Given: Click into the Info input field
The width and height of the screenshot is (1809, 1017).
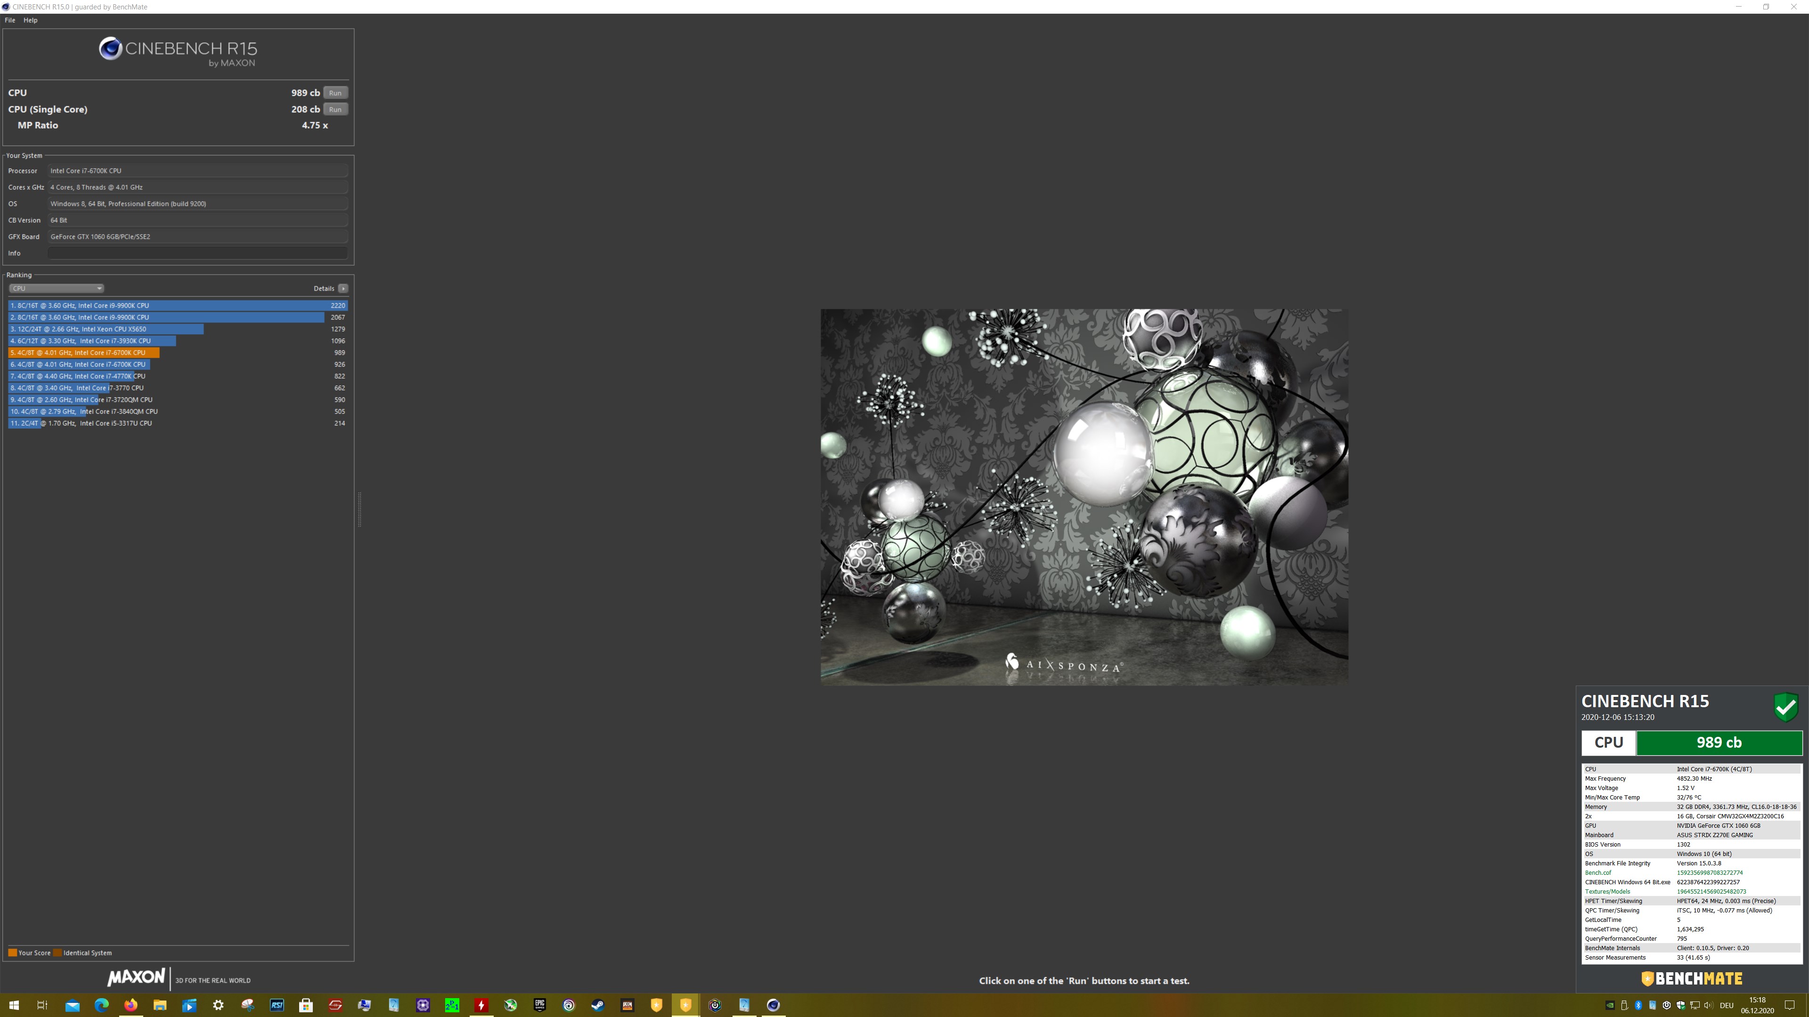Looking at the screenshot, I should pos(197,253).
